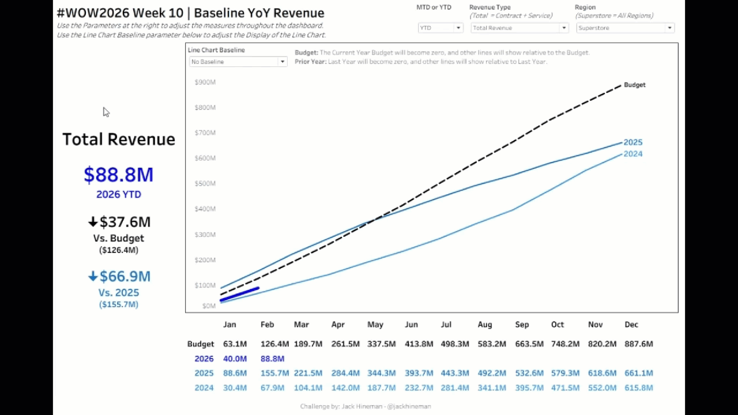Open the Line Chart Baseline dropdown

coord(238,62)
